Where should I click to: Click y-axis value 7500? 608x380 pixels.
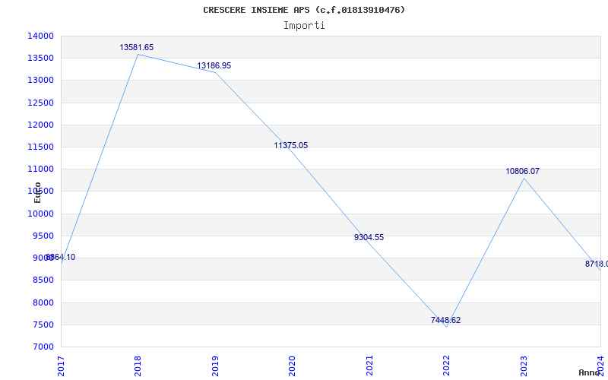point(43,325)
